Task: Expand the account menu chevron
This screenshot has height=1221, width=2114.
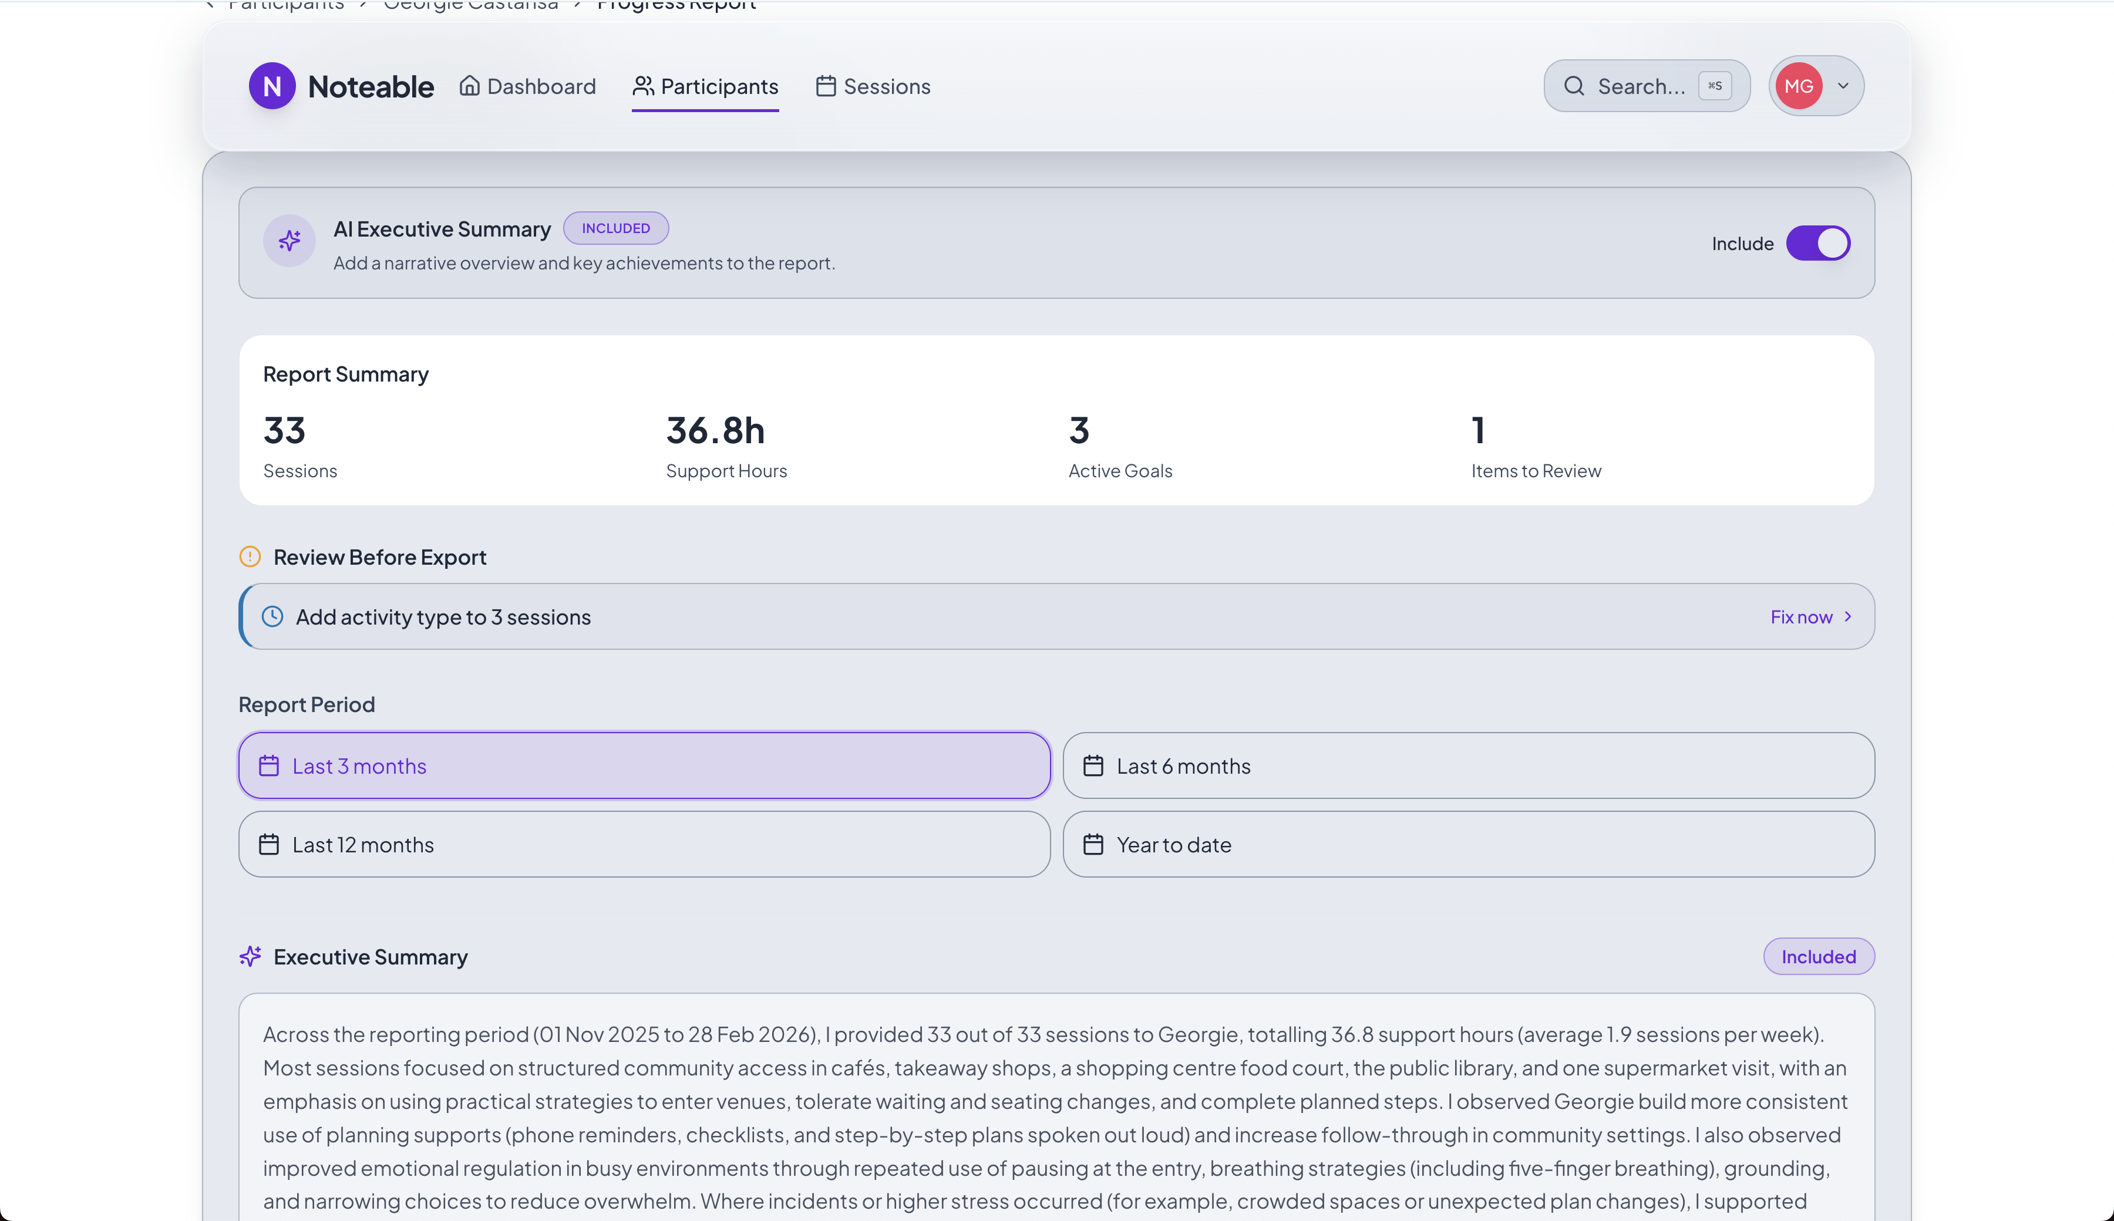Action: click(1843, 86)
